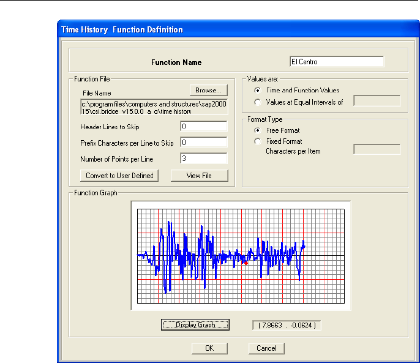
Task: Click the red point on the graph
Action: (x=246, y=263)
